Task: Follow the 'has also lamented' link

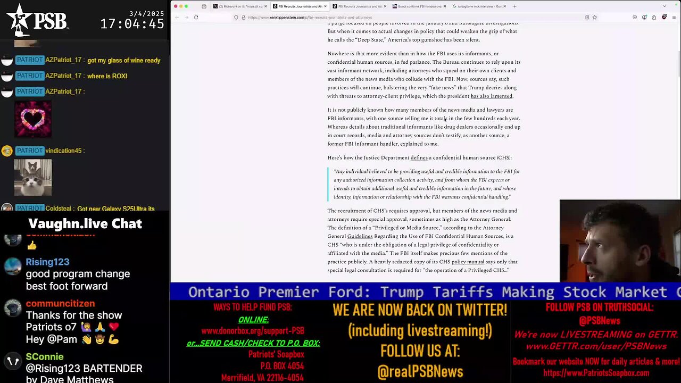Action: tap(492, 96)
